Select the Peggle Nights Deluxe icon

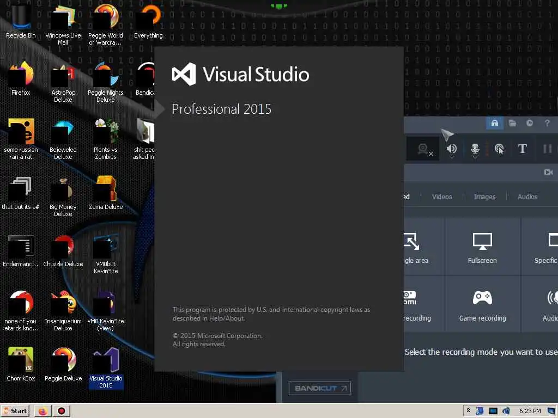(x=105, y=82)
